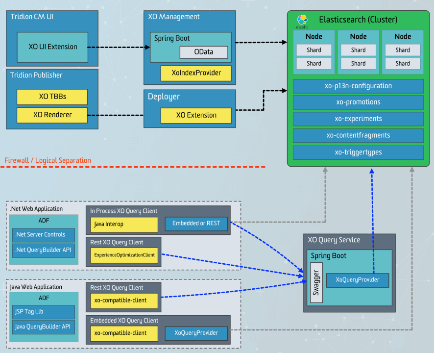Viewport: 434px width, 353px height.
Task: Click the Java Interop block
Action: [x=124, y=225]
